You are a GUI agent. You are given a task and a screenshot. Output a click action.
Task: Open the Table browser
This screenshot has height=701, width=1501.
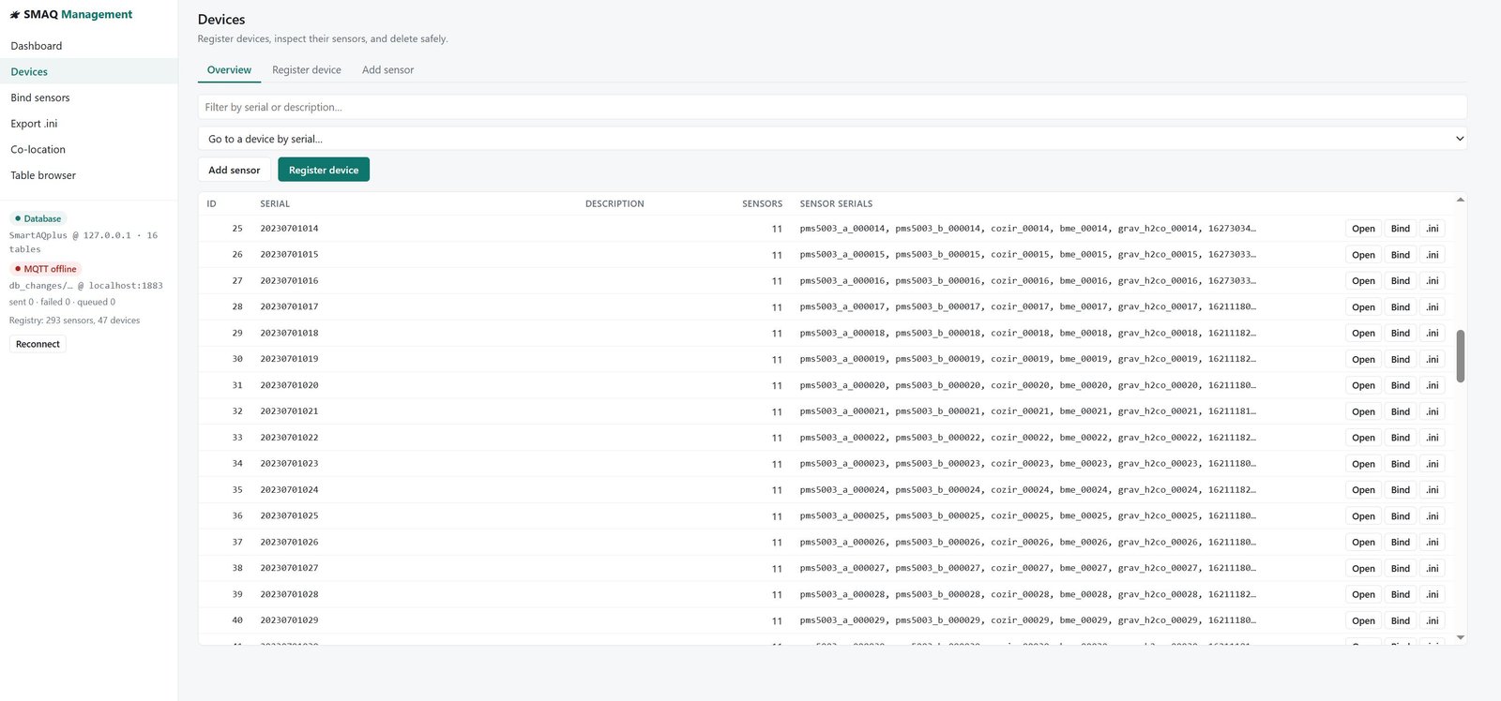43,175
